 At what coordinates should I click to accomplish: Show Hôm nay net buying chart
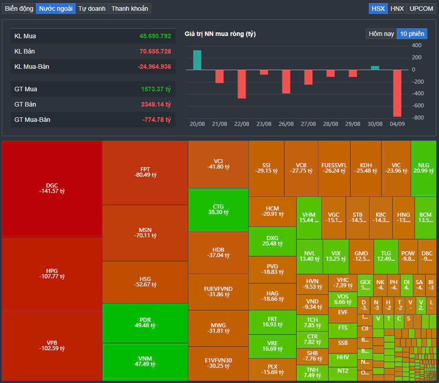tap(381, 34)
